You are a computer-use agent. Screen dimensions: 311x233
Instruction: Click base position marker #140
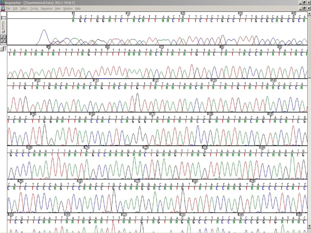[273, 80]
